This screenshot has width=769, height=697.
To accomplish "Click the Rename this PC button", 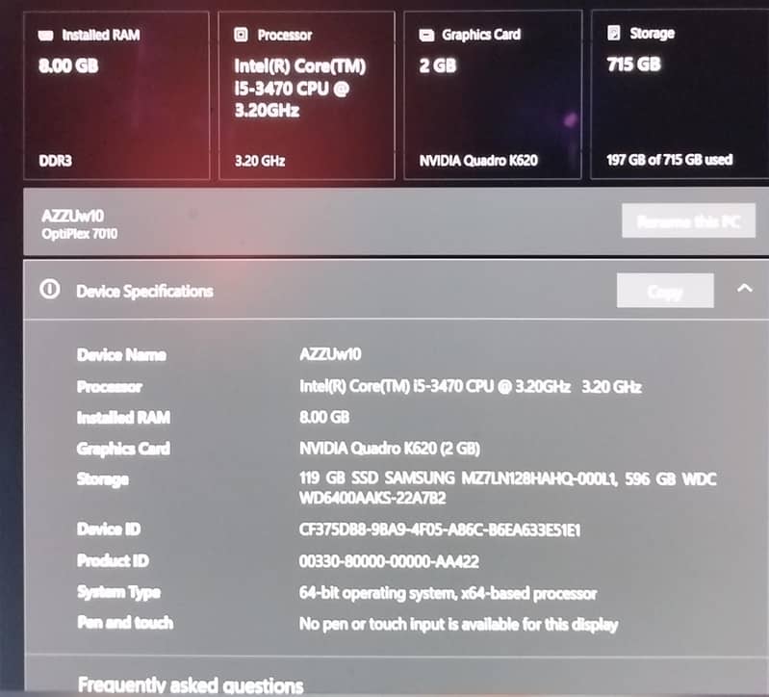I will [x=688, y=221].
